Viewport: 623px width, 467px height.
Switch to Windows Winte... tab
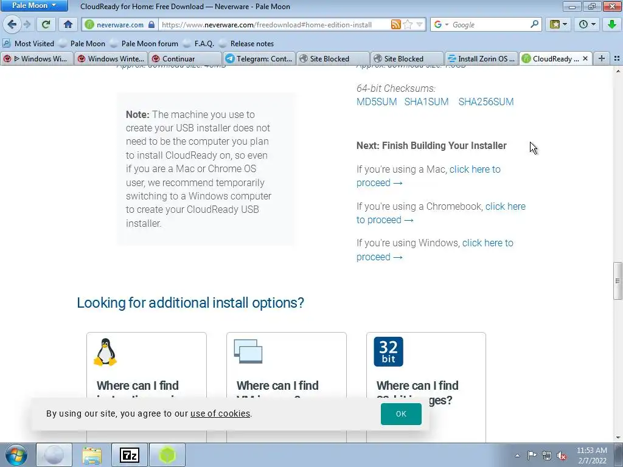(111, 58)
